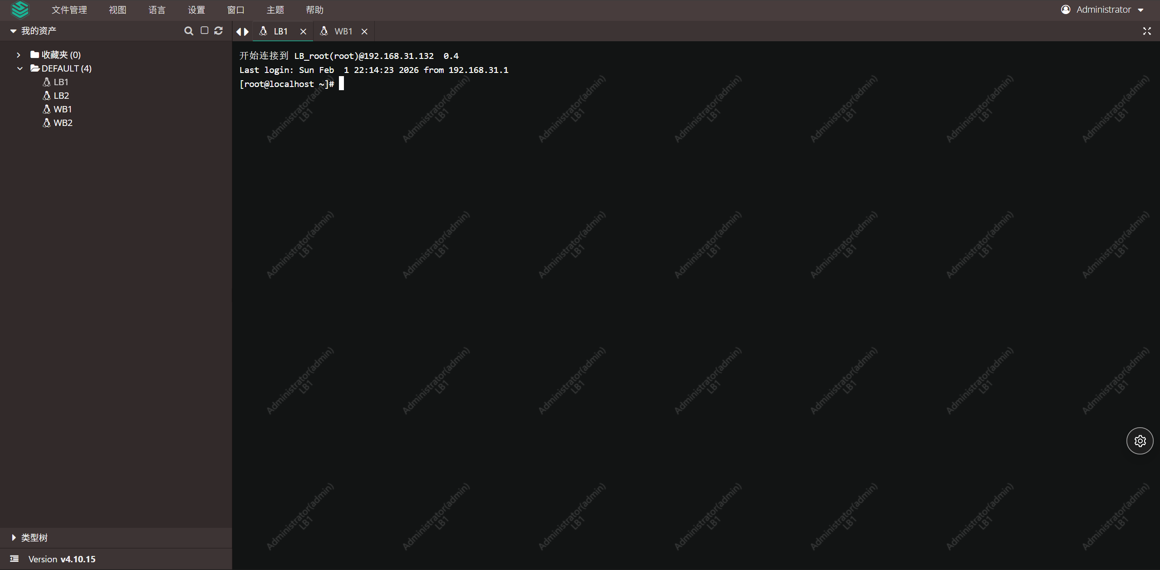Screen dimensions: 1160x570
Task: Open the Administrator user dropdown
Action: pos(1102,10)
